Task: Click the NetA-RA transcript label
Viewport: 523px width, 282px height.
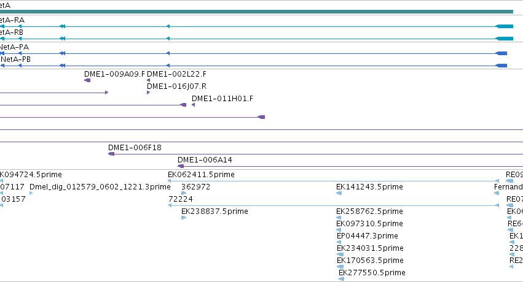Action: 12,20
